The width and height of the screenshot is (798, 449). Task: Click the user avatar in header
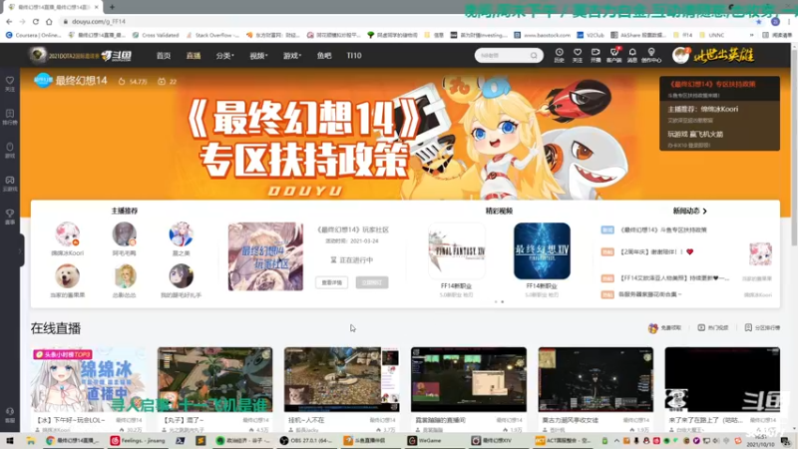(x=680, y=55)
